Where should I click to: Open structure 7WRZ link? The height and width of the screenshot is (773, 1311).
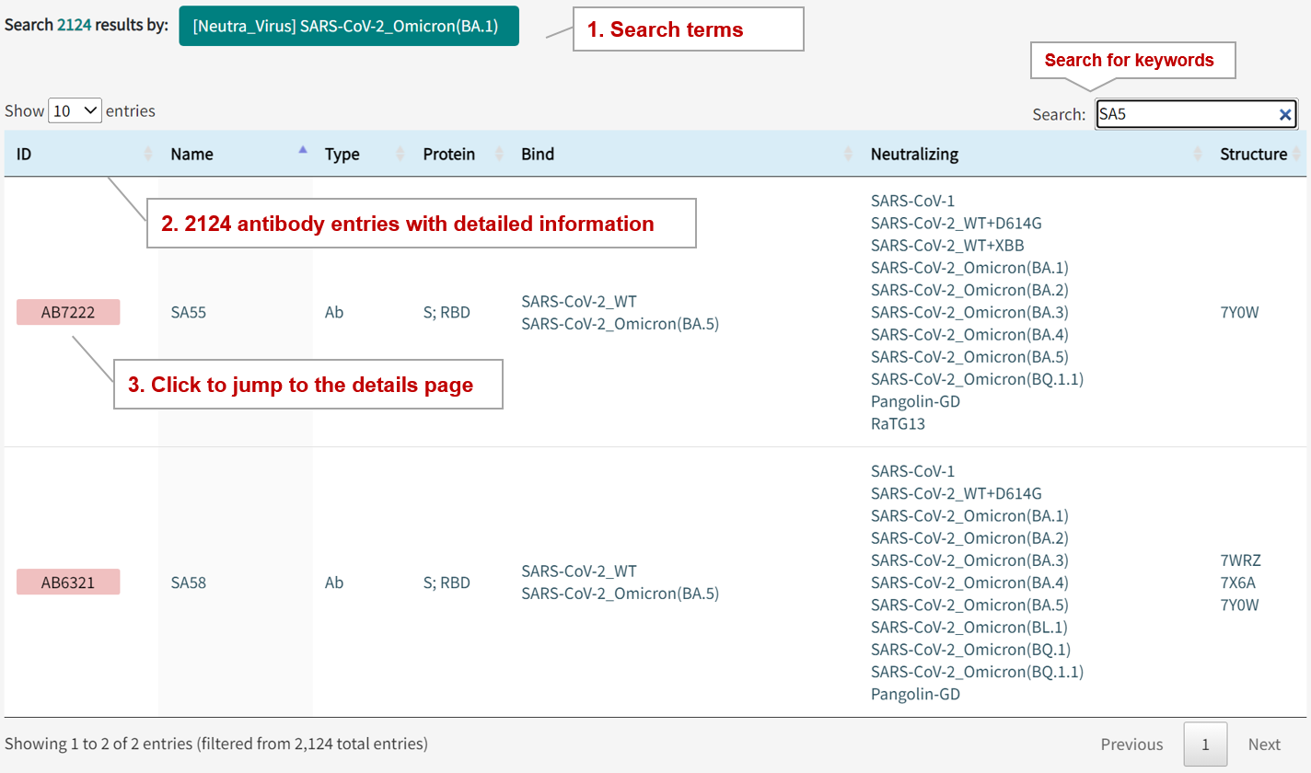[1239, 560]
